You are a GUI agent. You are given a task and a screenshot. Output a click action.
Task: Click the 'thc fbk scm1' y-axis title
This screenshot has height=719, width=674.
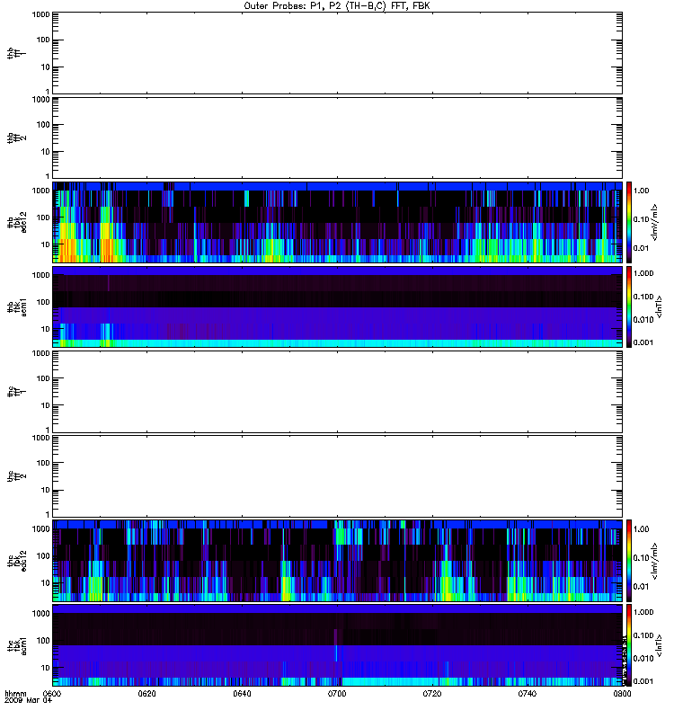coord(17,645)
